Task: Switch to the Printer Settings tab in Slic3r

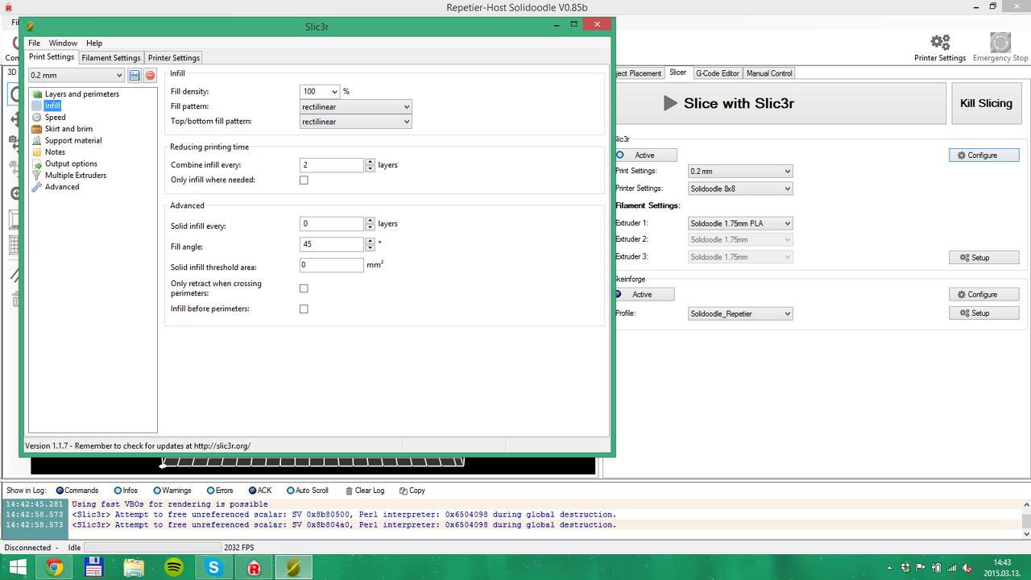Action: coord(174,58)
